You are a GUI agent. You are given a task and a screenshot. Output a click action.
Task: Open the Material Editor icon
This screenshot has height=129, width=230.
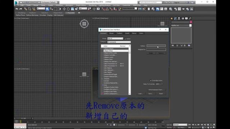click(171, 9)
